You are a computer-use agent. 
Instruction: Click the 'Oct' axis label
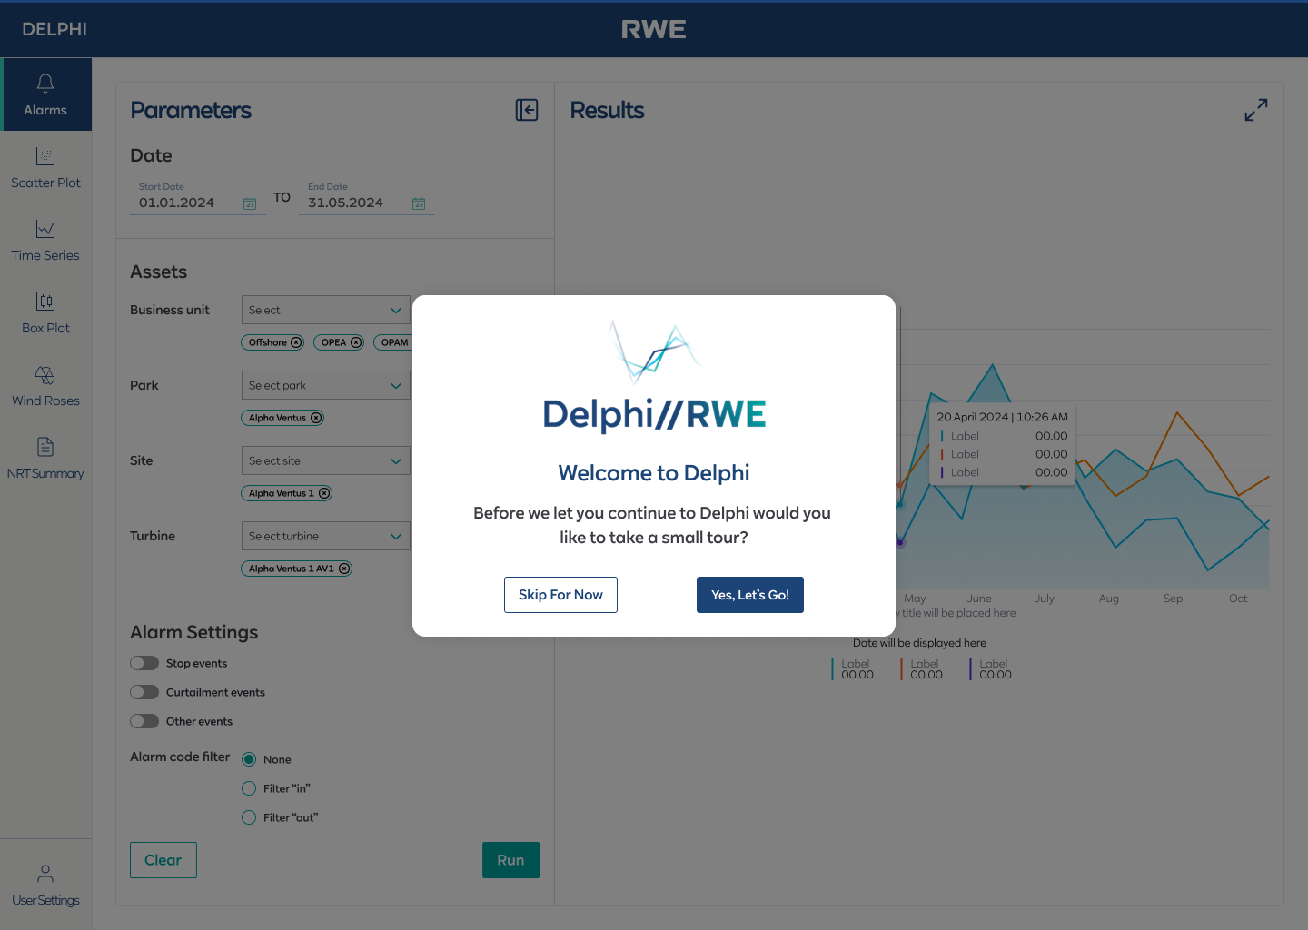[x=1238, y=599]
